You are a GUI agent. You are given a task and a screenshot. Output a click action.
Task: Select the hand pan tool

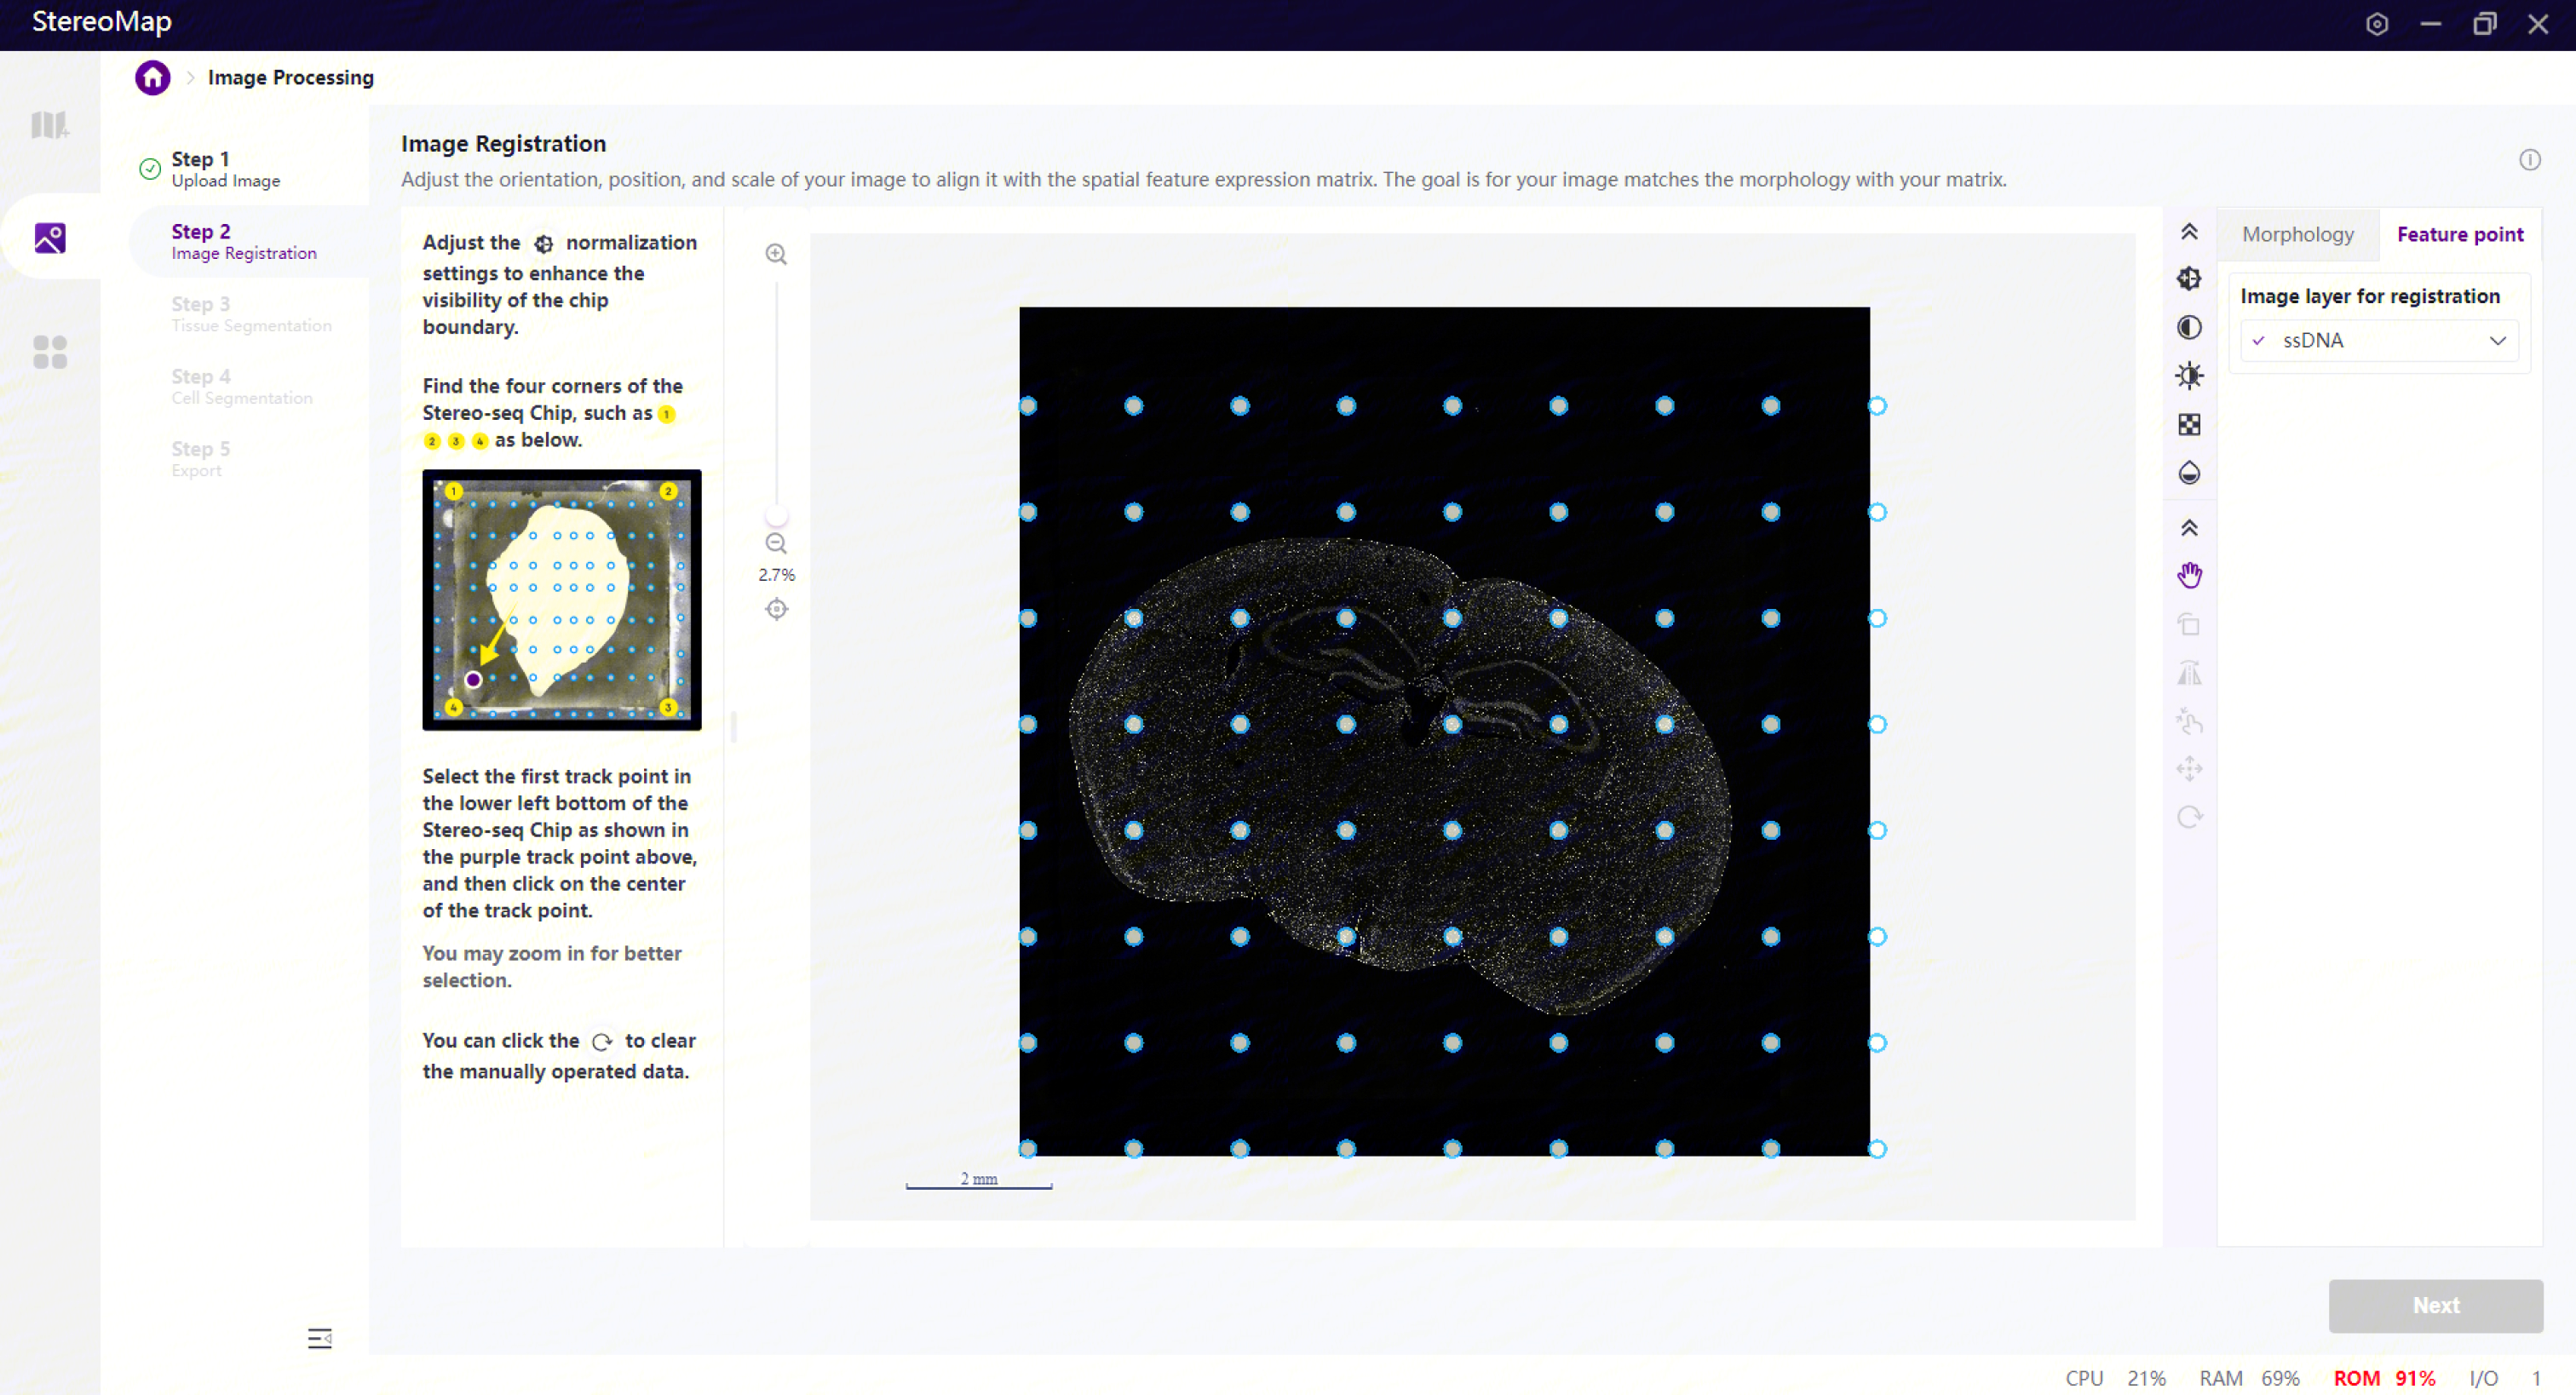tap(2189, 575)
